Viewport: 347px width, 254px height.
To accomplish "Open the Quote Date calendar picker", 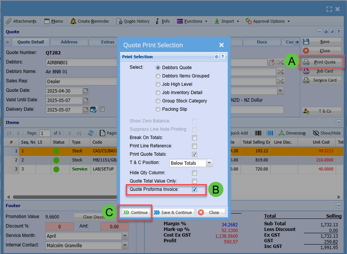I will [86, 91].
